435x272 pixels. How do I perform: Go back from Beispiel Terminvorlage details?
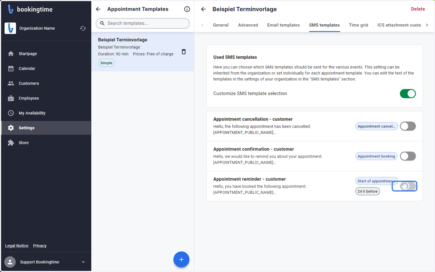click(203, 9)
